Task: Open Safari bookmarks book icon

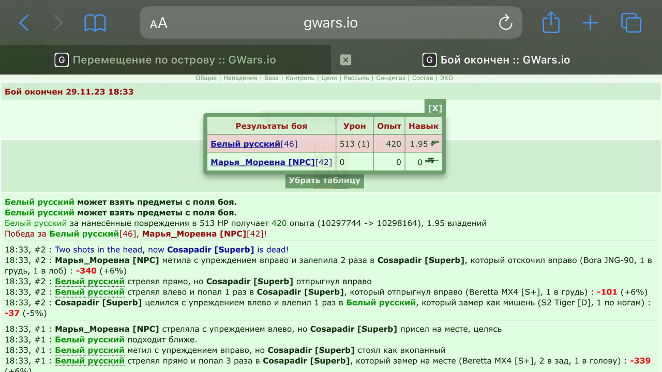Action: point(95,23)
